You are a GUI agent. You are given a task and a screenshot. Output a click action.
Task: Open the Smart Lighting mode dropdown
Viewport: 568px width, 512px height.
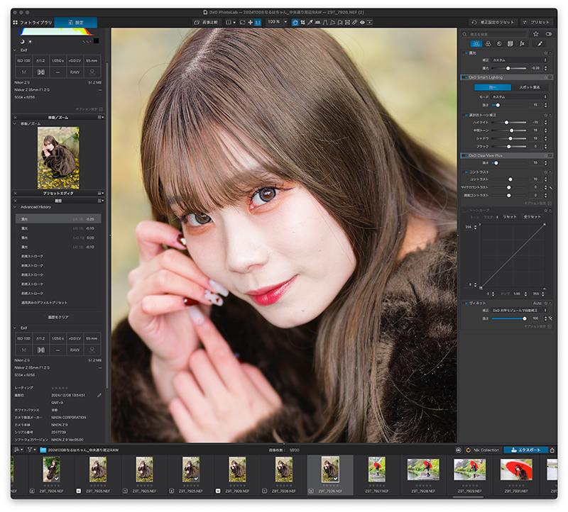coord(518,96)
